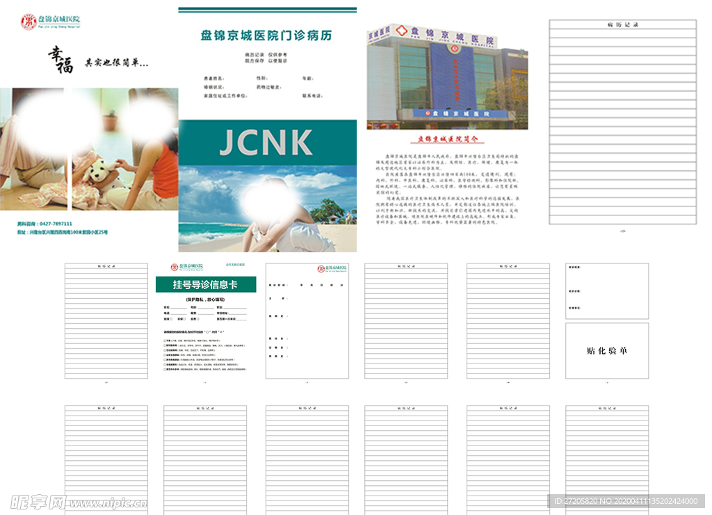Screen dimensions: 712x515
Task: Tick the 农保 checkbox on the info card
Action: pyautogui.click(x=184, y=319)
